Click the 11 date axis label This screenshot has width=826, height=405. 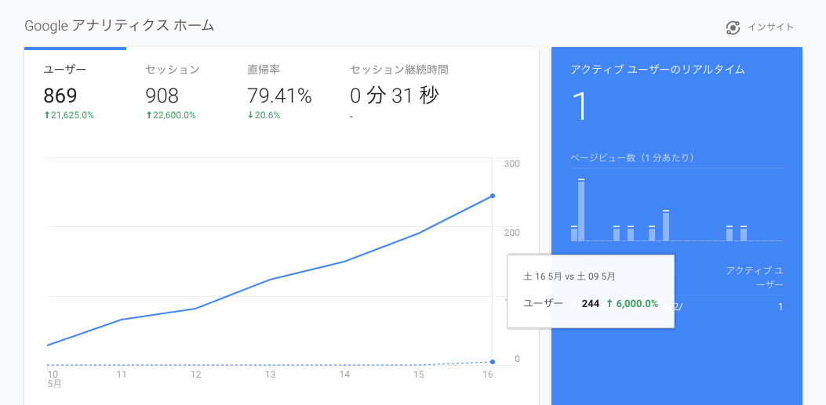click(x=122, y=374)
